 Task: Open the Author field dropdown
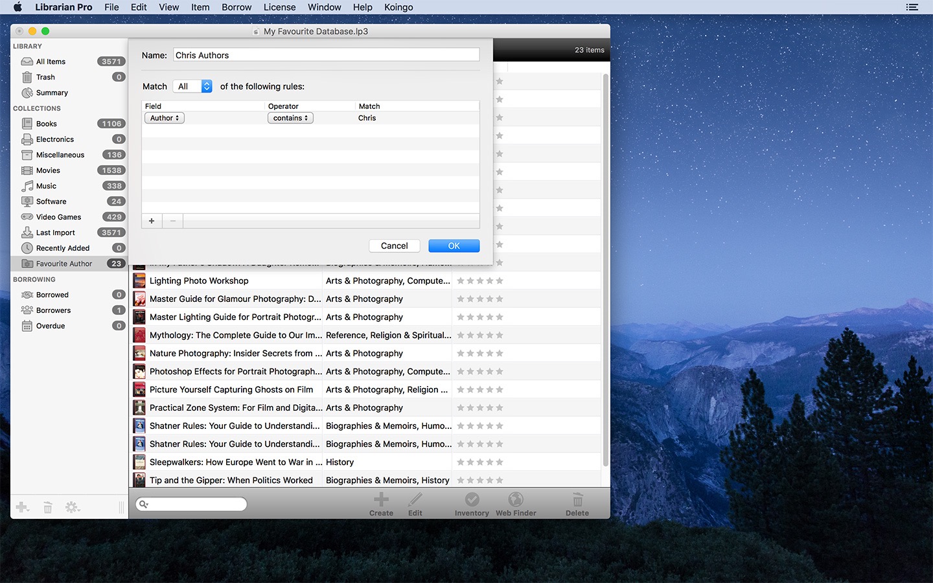tap(165, 118)
